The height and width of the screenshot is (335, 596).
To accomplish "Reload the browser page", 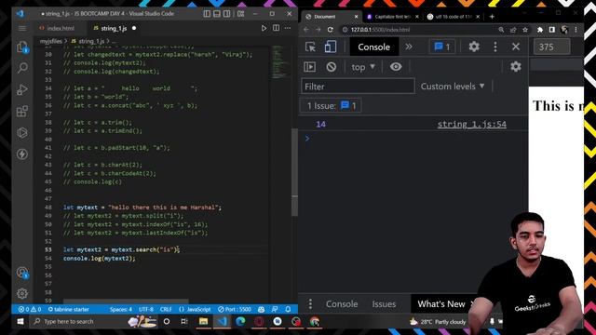I will (330, 30).
